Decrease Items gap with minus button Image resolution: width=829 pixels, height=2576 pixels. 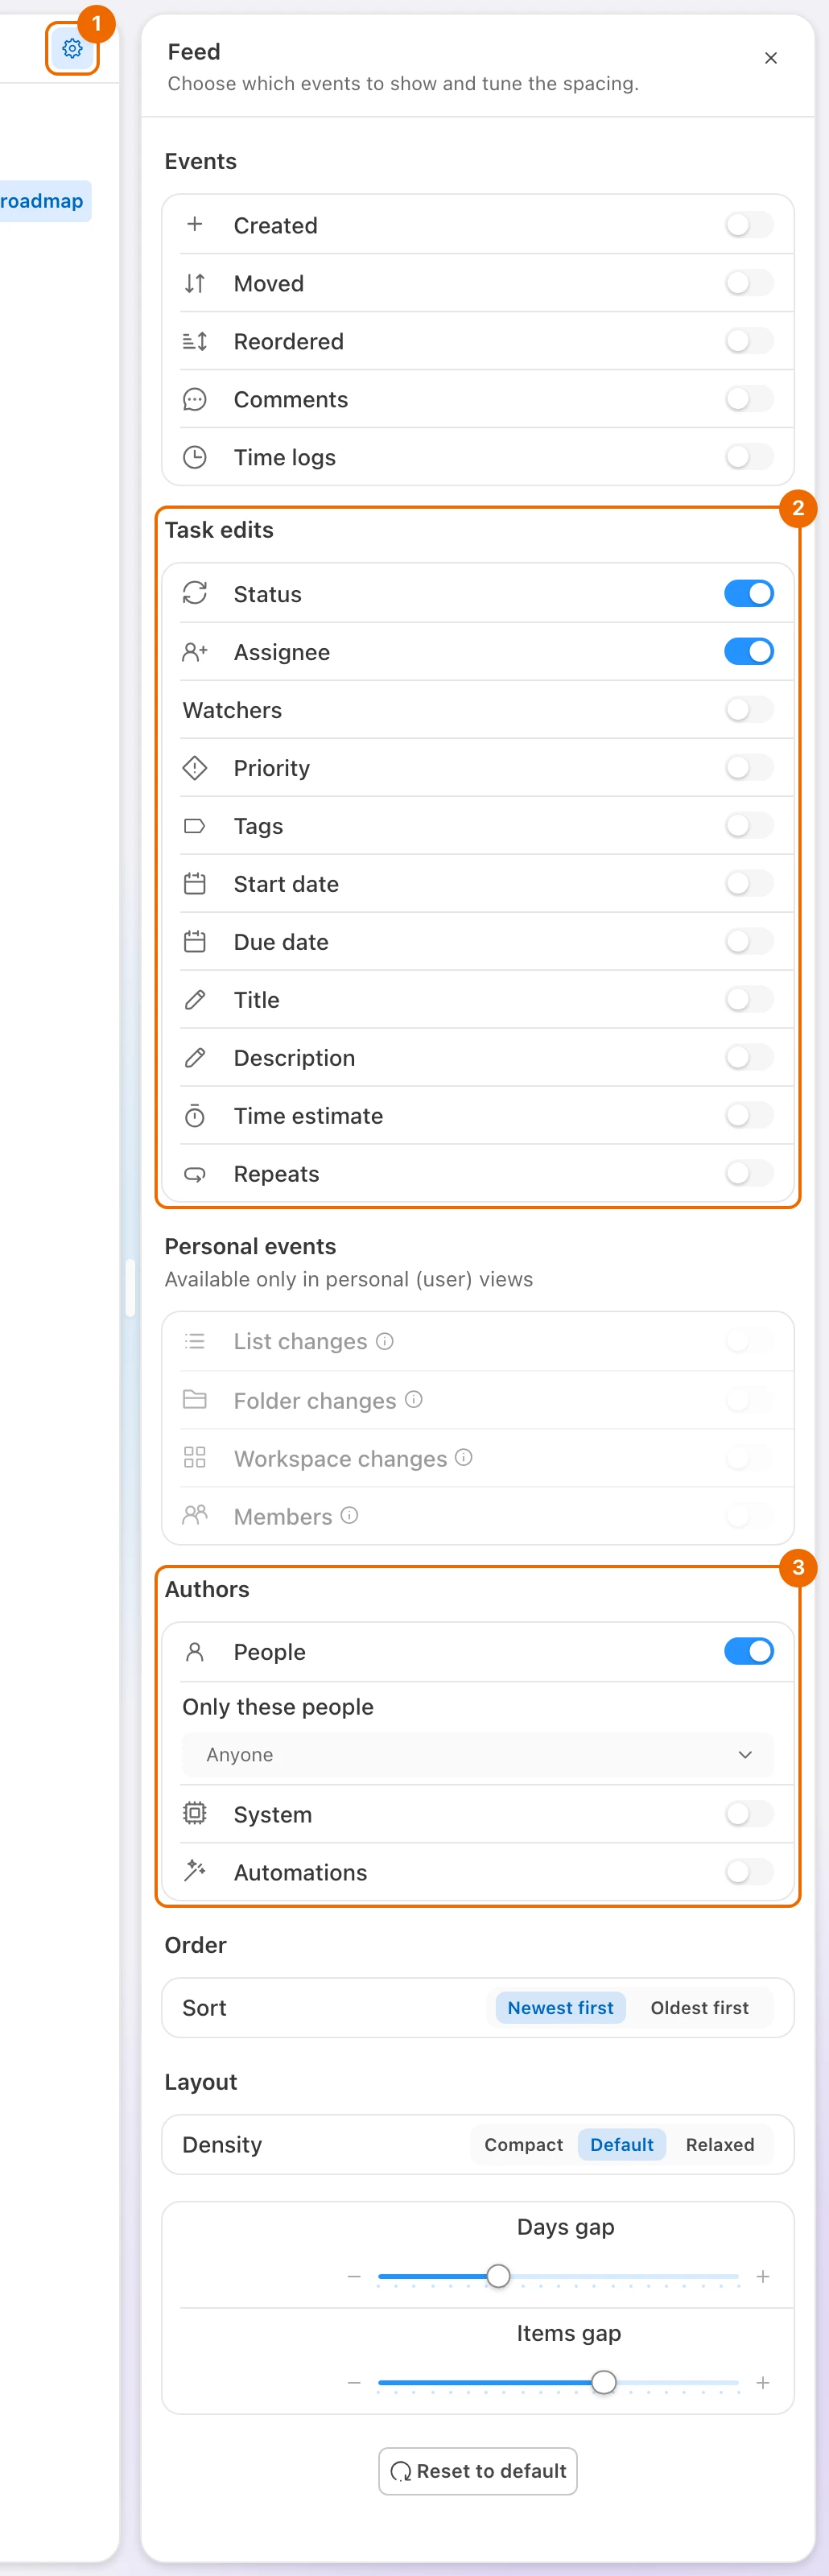tap(354, 2382)
